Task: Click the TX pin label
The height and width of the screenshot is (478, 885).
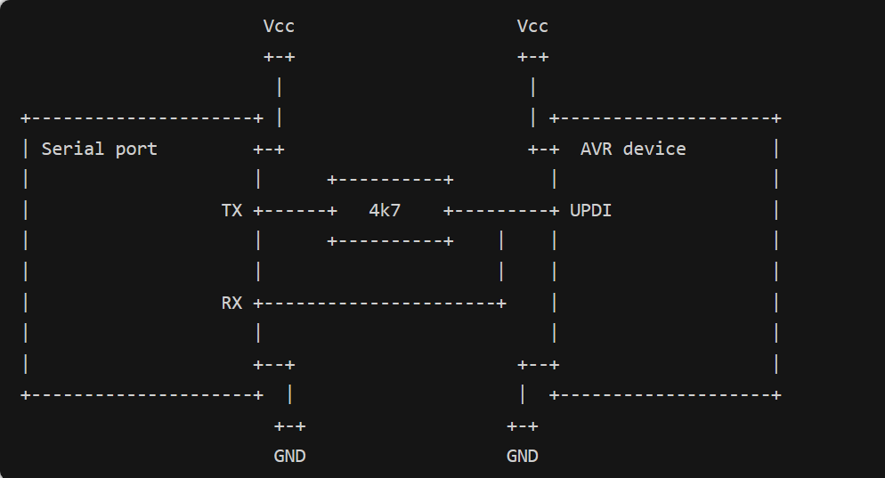Action: (x=231, y=210)
